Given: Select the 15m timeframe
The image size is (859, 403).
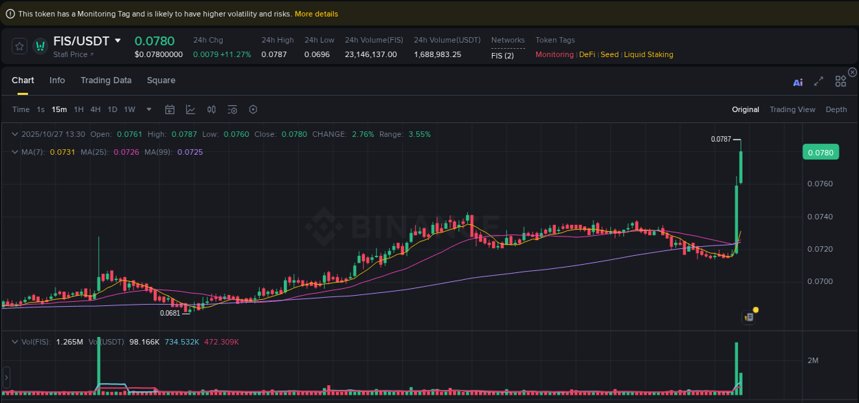Looking at the screenshot, I should click(58, 109).
